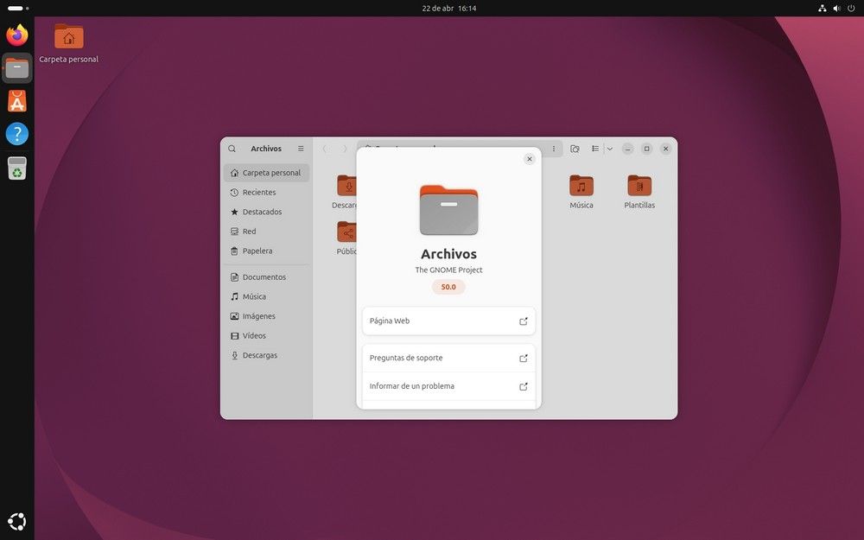
Task: Open Documentos in the sidebar
Action: [267, 277]
